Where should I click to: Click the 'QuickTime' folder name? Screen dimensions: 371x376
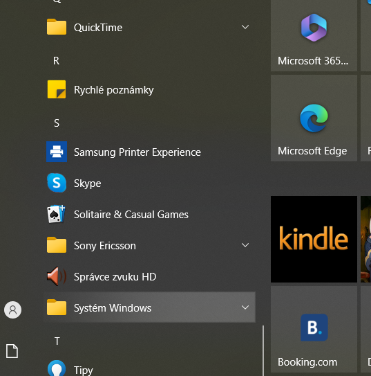pos(98,28)
